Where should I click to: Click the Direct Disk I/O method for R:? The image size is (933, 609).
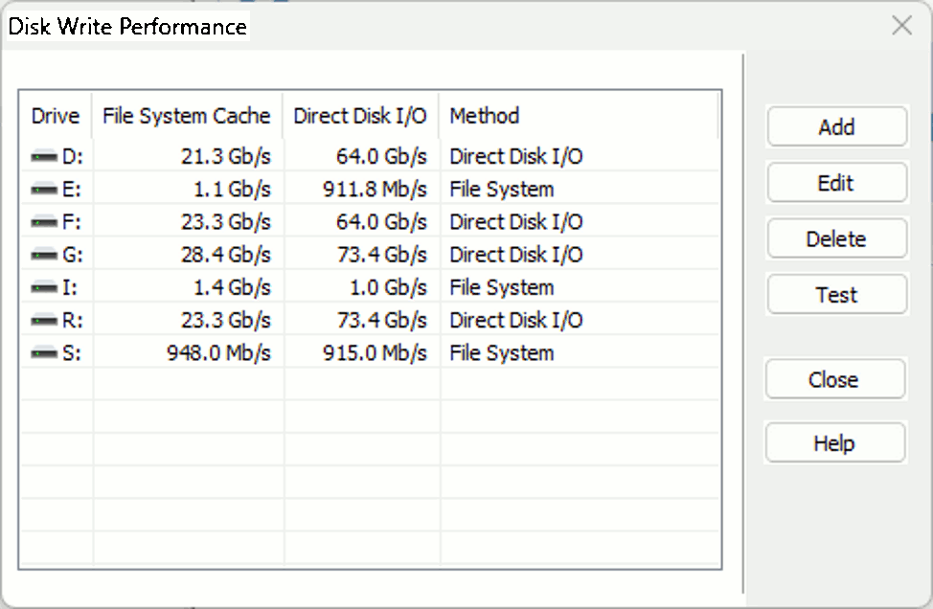[x=516, y=321]
